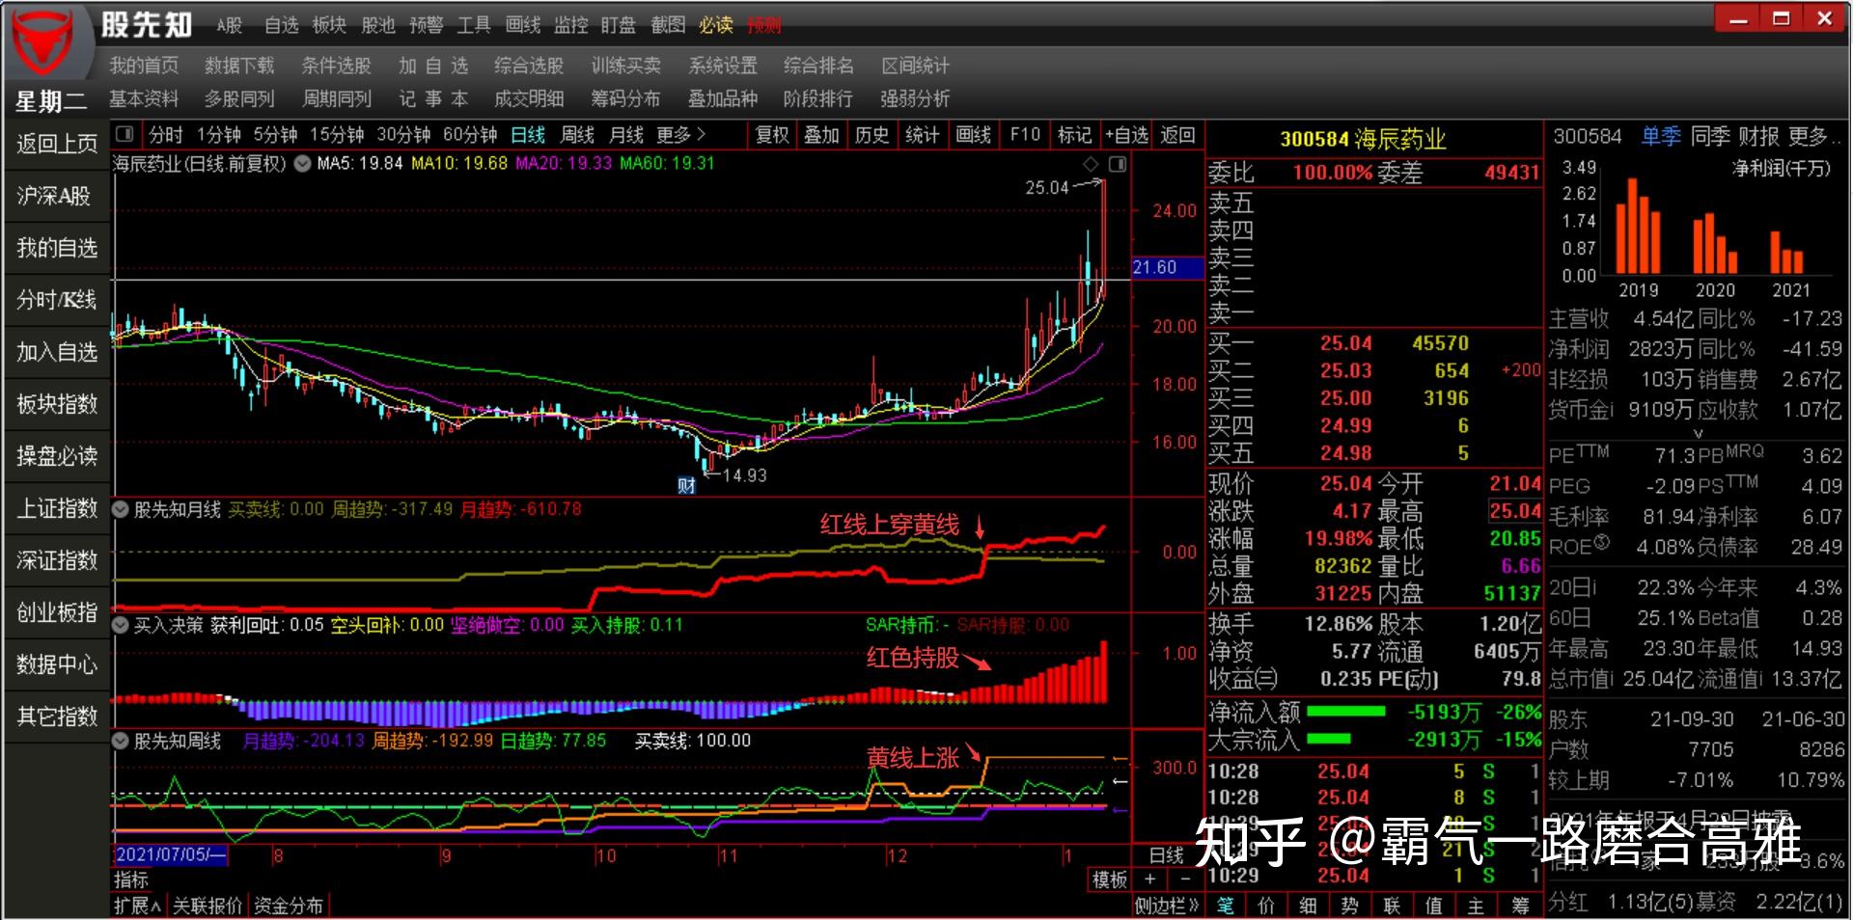Click the 标记 mark toolbar button
Viewport: 1853px width, 920px height.
click(1074, 135)
